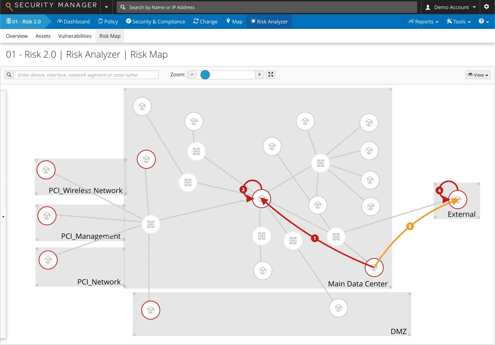Open the View options menu
The height and width of the screenshot is (345, 495).
(478, 74)
